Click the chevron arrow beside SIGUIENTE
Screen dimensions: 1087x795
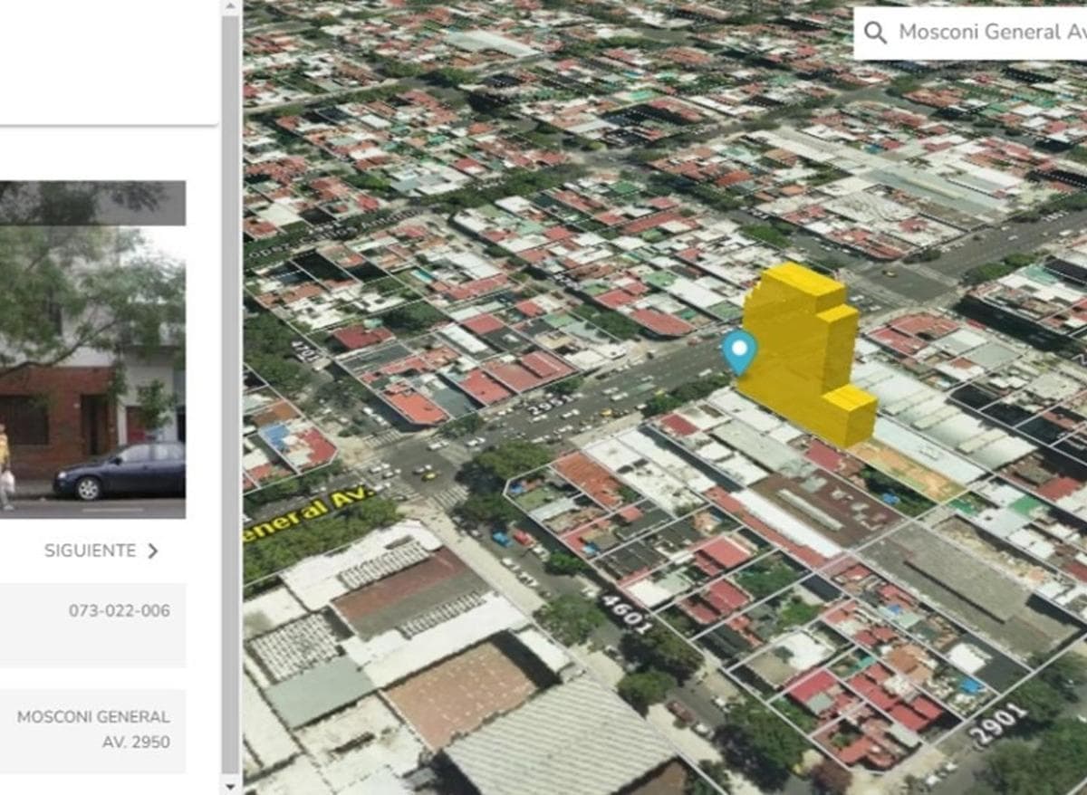(153, 551)
